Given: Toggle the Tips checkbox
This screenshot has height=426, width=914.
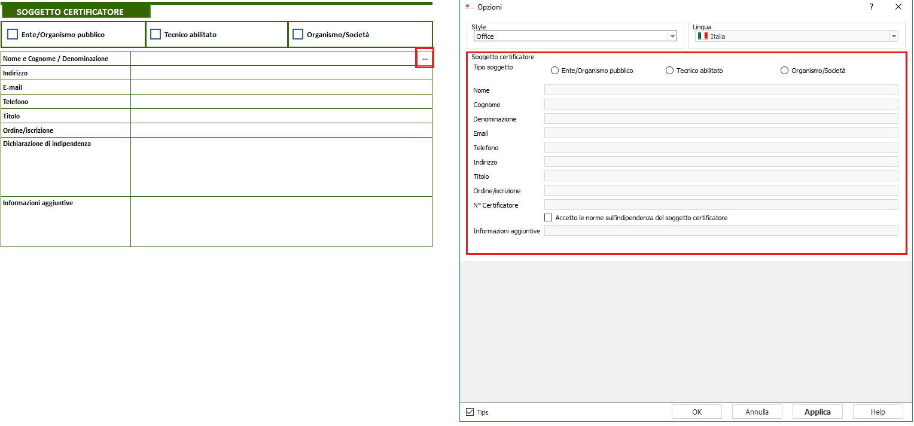Looking at the screenshot, I should click(x=470, y=412).
